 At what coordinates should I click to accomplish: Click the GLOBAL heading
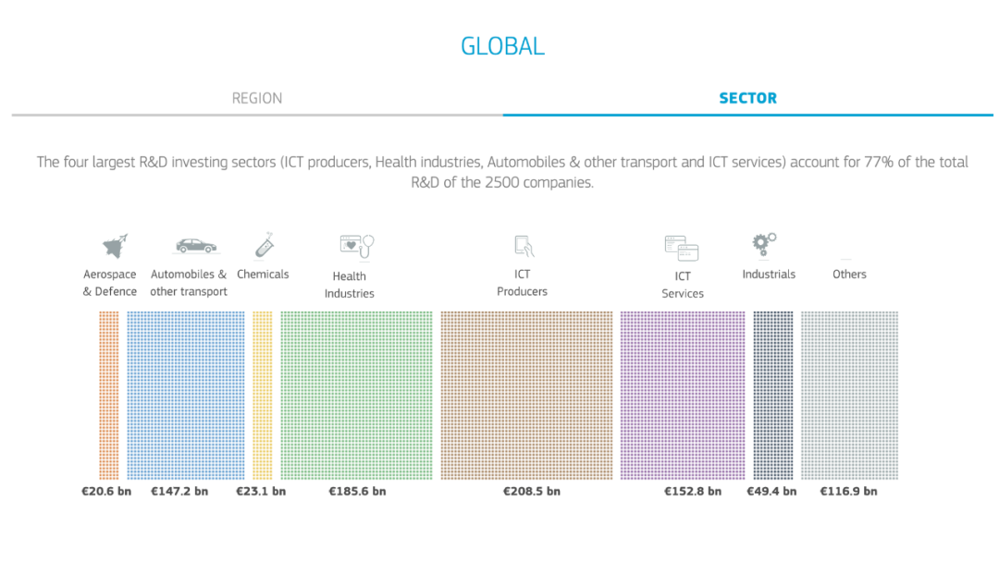tap(502, 46)
